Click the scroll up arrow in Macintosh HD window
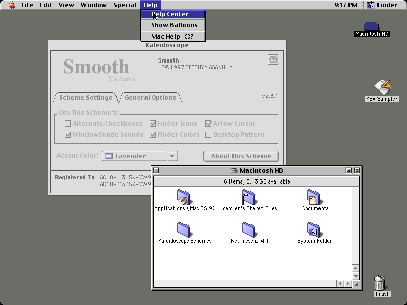The width and height of the screenshot is (407, 305). click(356, 268)
